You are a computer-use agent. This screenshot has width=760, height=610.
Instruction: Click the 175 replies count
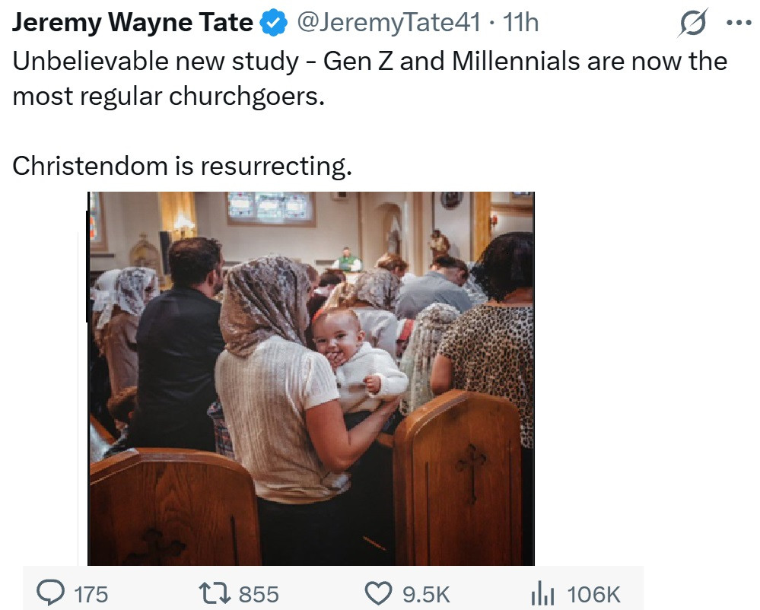(x=91, y=594)
